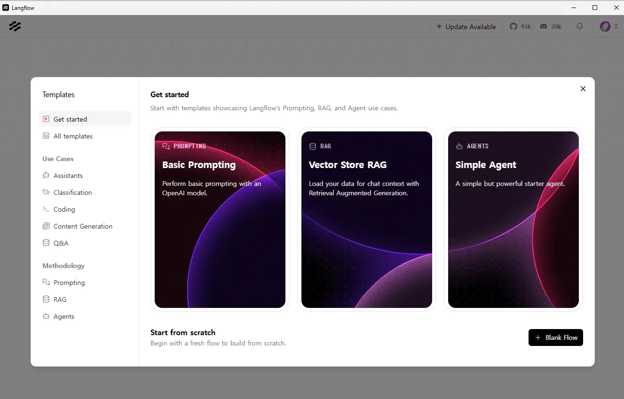
Task: Expand the account menu chevron beside avatar
Action: click(x=616, y=27)
